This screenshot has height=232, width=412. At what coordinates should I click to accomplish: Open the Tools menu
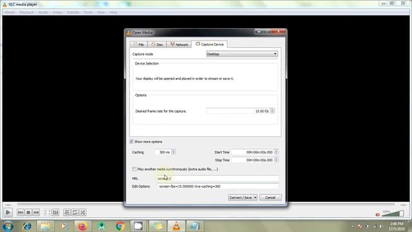(88, 12)
